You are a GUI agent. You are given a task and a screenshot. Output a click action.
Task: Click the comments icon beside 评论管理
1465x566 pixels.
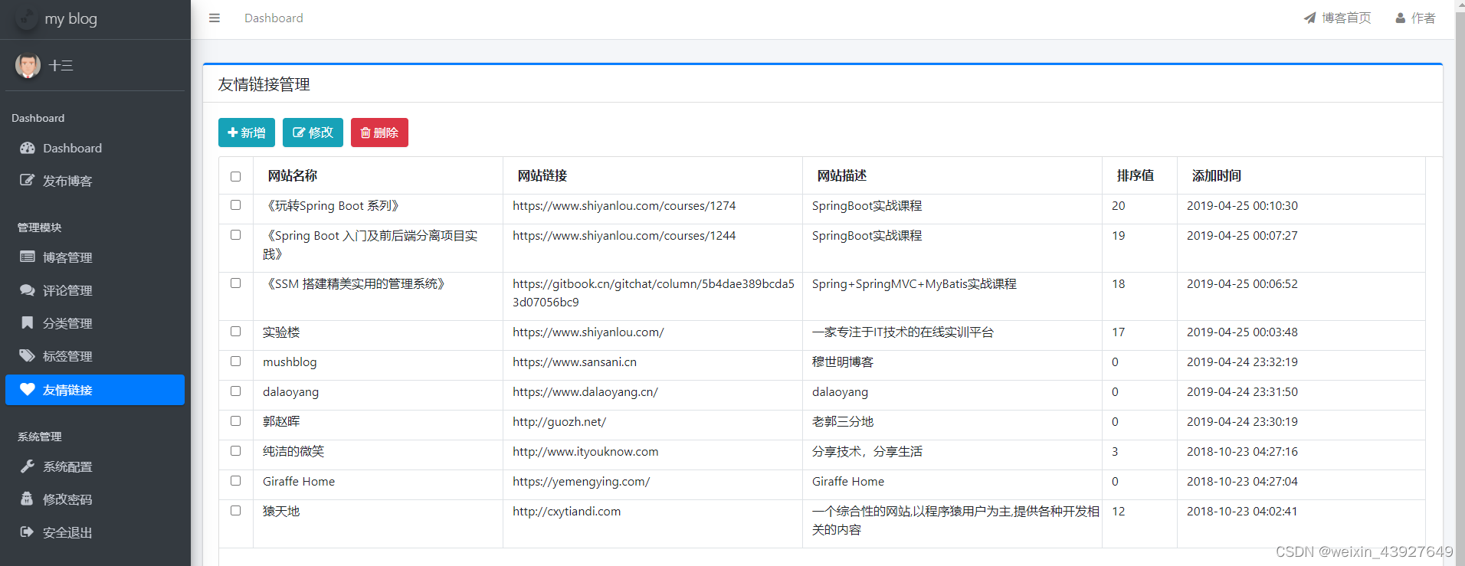(28, 290)
